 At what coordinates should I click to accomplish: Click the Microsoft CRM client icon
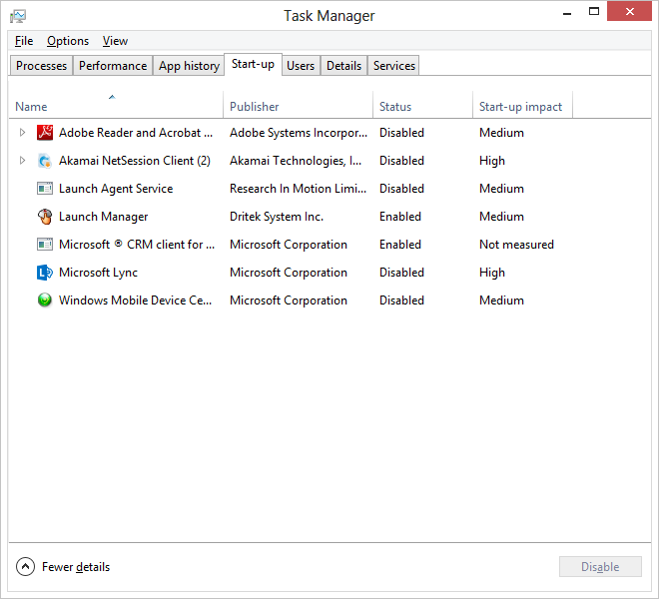pos(45,245)
